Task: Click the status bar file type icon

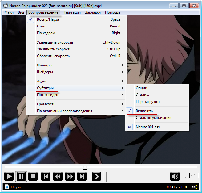Action: (7, 187)
